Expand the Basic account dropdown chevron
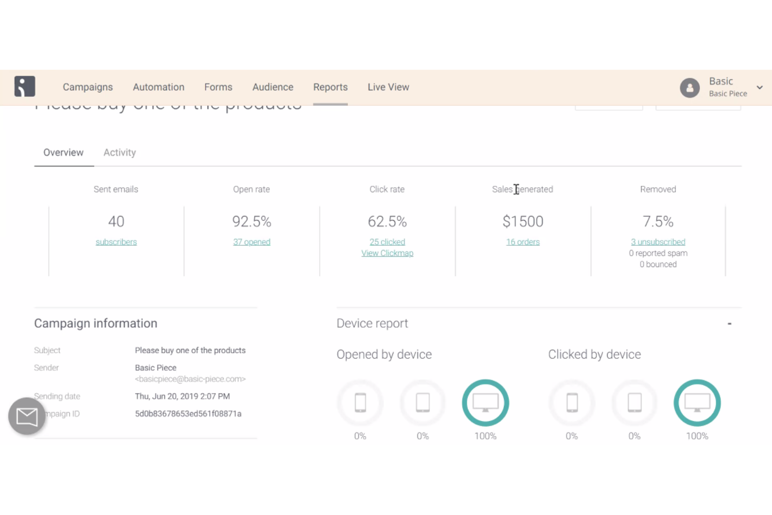The width and height of the screenshot is (772, 515). coord(759,88)
